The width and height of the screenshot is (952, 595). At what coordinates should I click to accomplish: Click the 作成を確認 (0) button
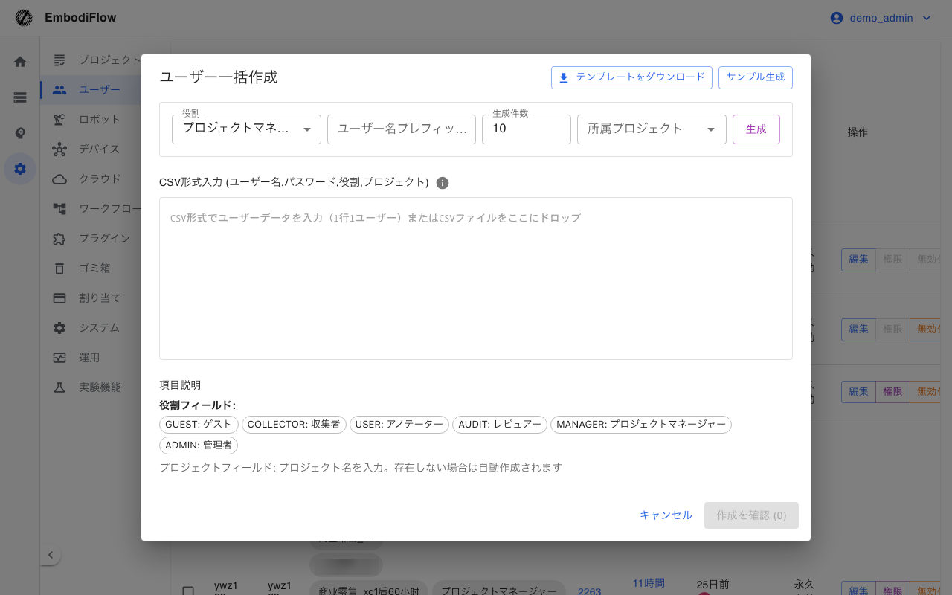coord(751,515)
